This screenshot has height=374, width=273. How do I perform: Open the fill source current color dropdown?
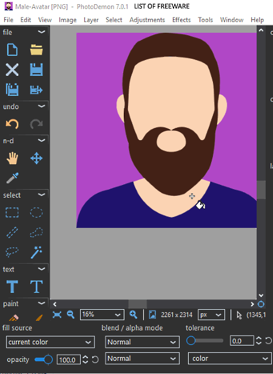(x=50, y=342)
